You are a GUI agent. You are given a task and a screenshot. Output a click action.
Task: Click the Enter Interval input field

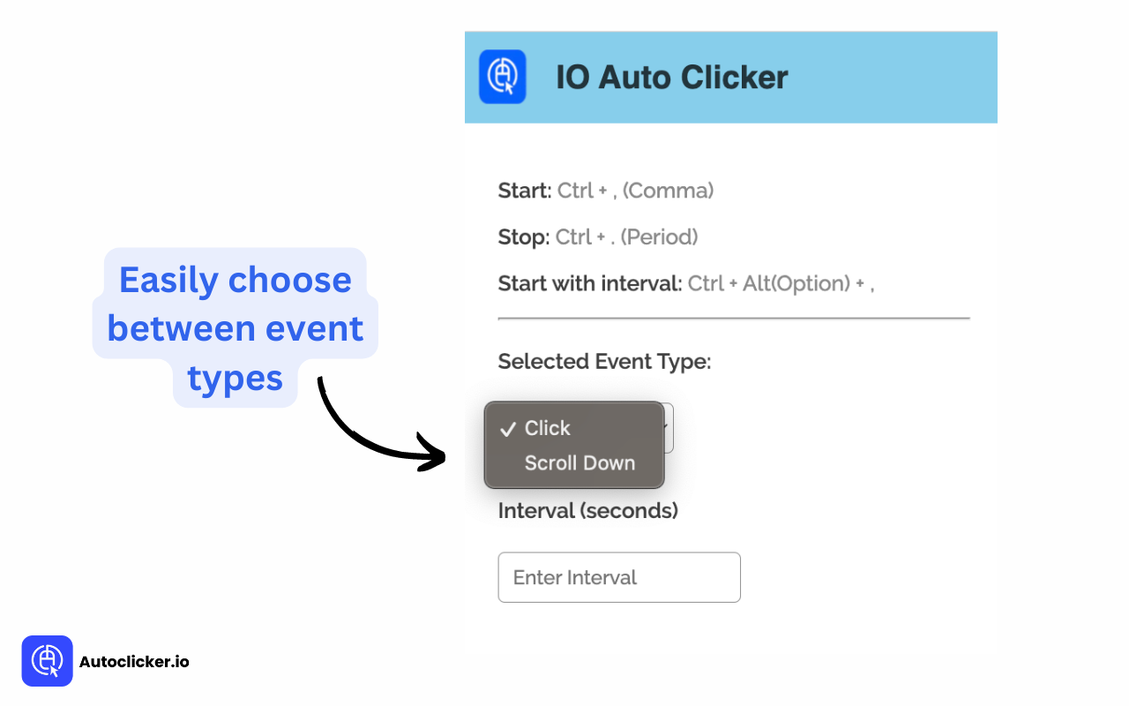pos(619,577)
